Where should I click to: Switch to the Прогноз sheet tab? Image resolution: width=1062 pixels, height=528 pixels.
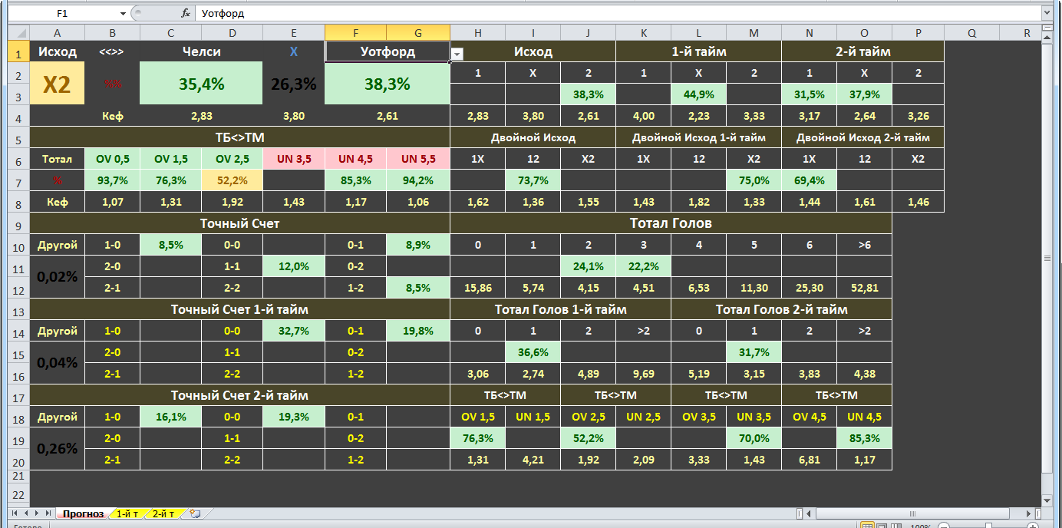pos(83,513)
